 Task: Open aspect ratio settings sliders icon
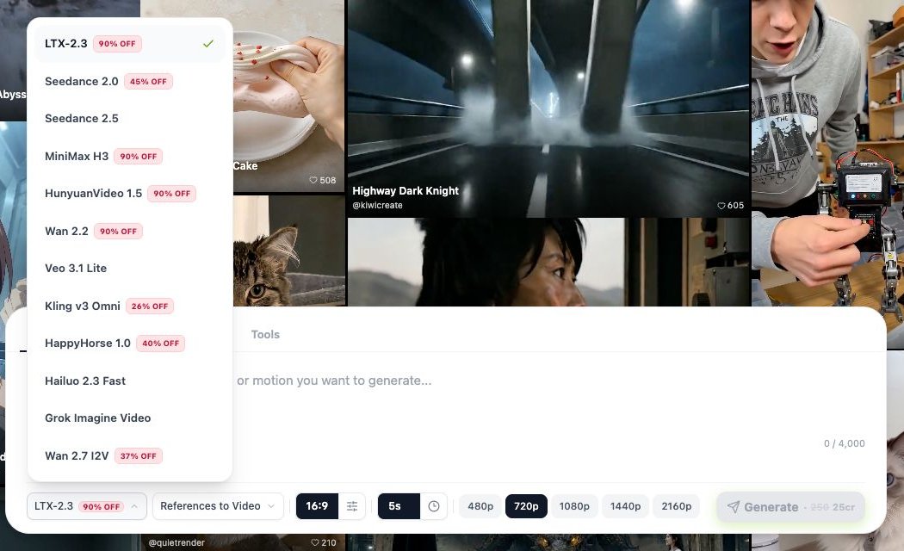[351, 506]
